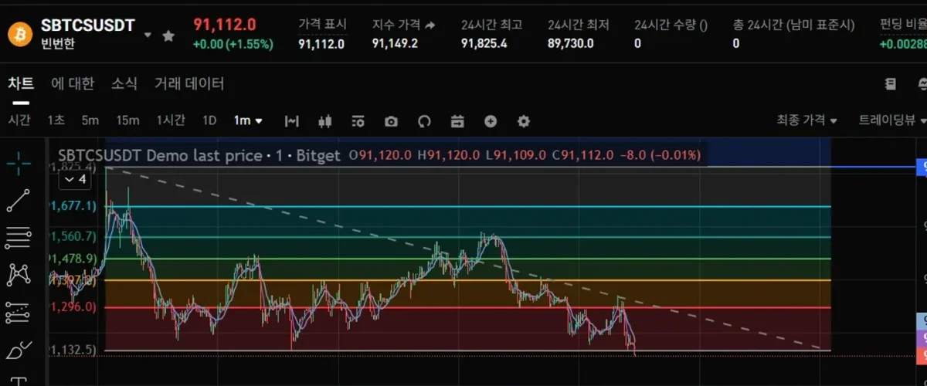Screen dimensions: 927x386
Task: Click the dashed descending trend line
Action: point(463,256)
